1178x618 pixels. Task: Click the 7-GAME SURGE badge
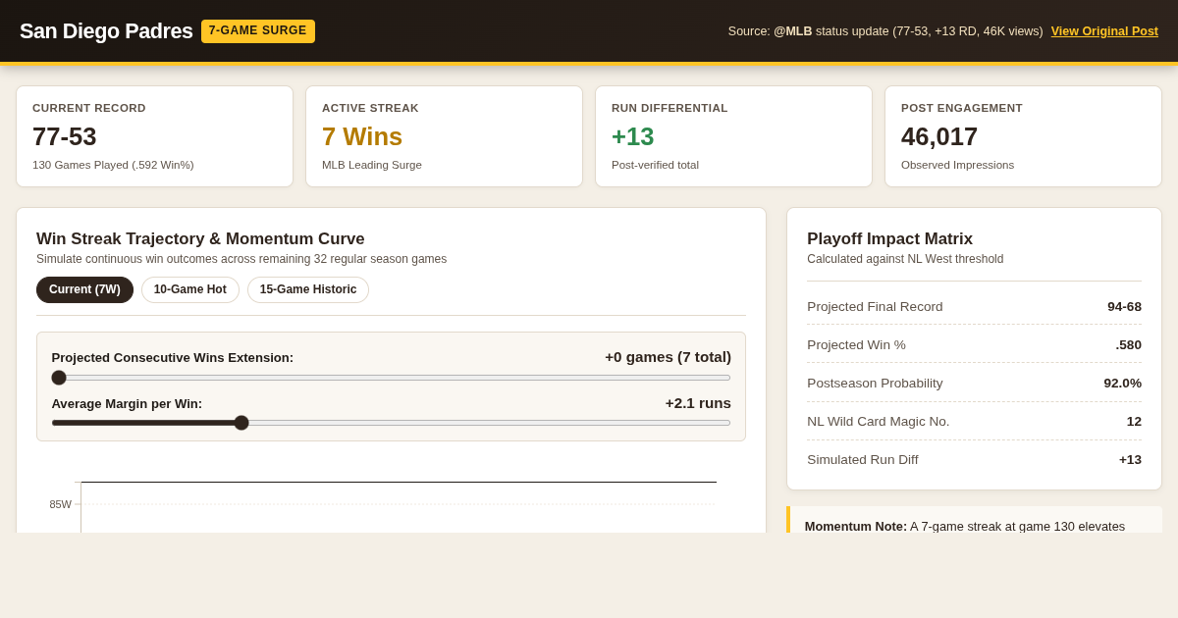pyautogui.click(x=258, y=31)
